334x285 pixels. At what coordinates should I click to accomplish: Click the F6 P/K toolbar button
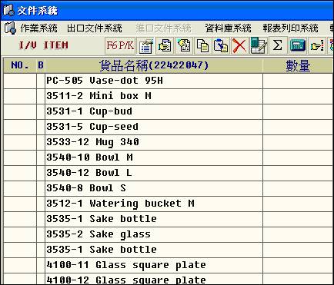coord(120,45)
